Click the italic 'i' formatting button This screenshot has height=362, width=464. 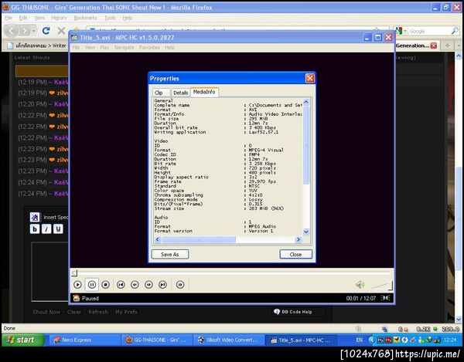[46, 228]
